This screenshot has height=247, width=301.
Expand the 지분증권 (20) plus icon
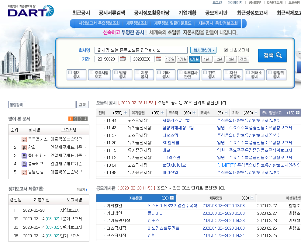(172, 198)
